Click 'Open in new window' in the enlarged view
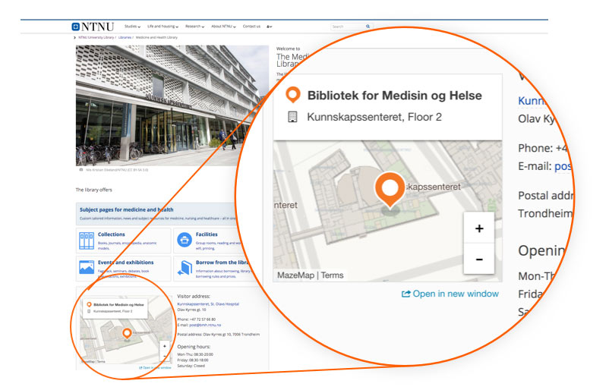 coord(456,294)
